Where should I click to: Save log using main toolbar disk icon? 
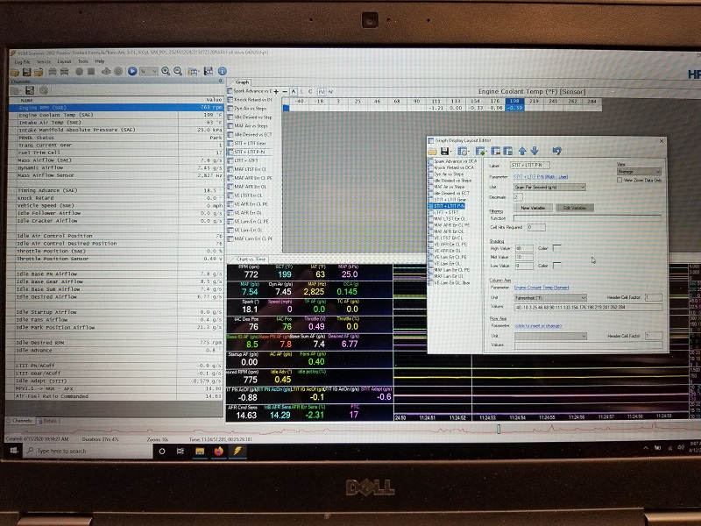(x=26, y=72)
